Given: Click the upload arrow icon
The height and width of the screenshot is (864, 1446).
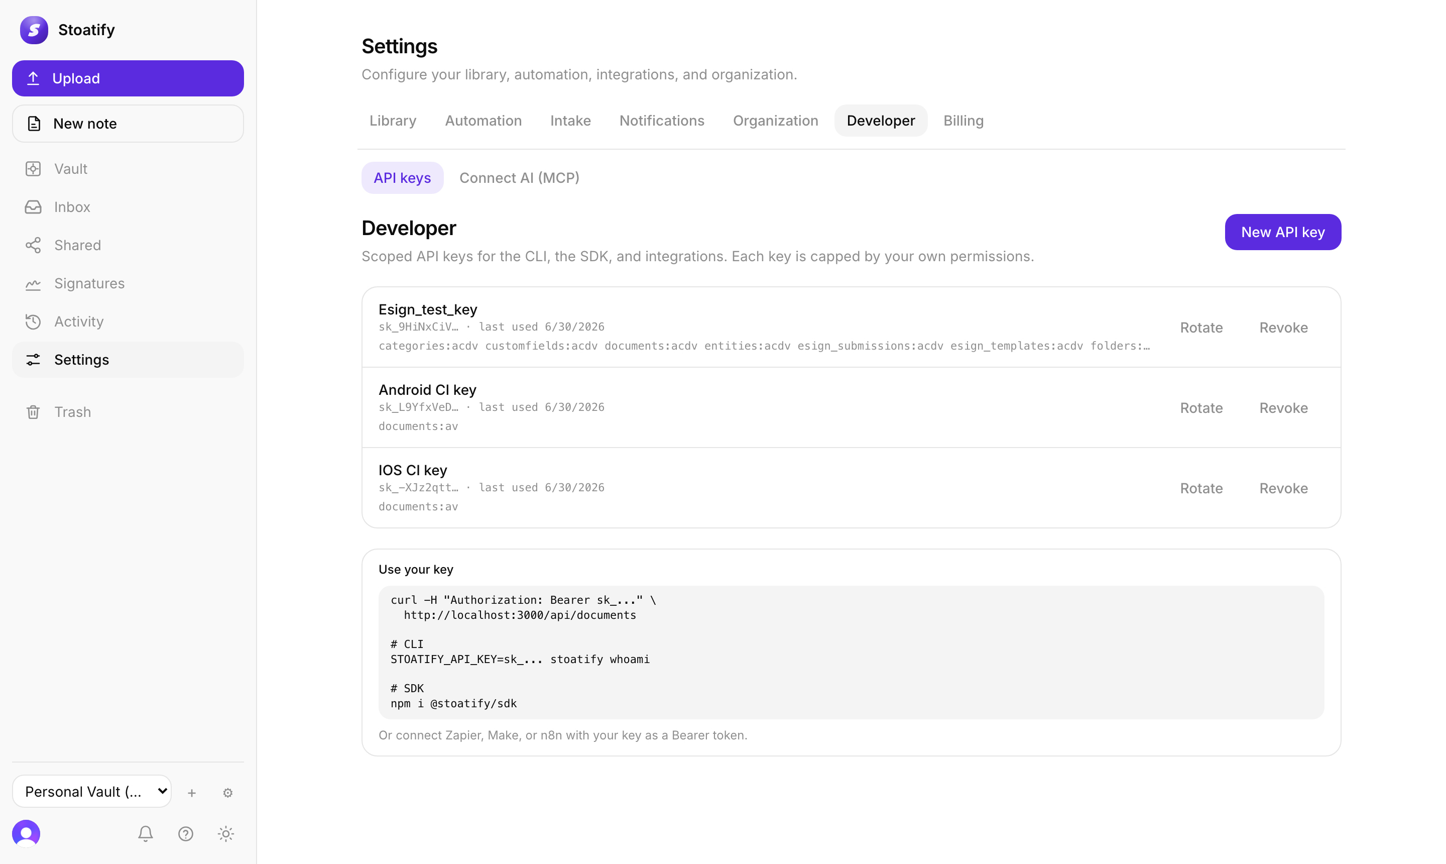Looking at the screenshot, I should (33, 78).
